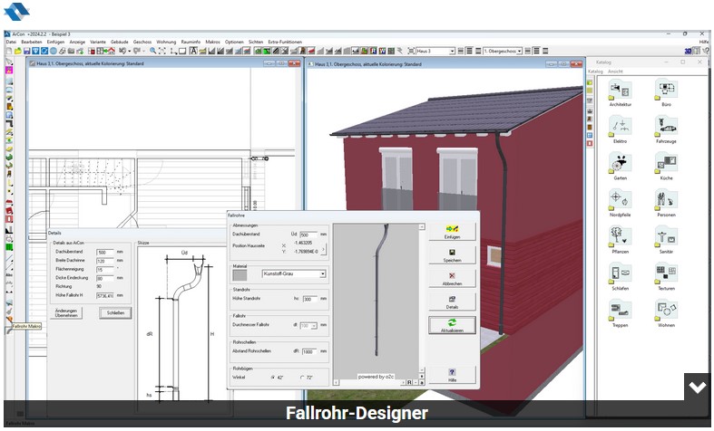Click the save disk icon in main toolbar
The width and height of the screenshot is (714, 431).
[x=26, y=51]
